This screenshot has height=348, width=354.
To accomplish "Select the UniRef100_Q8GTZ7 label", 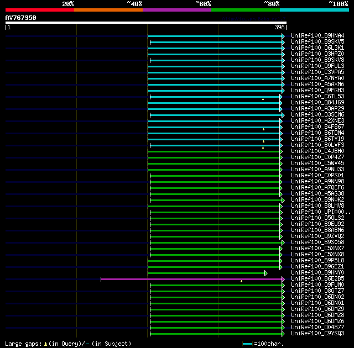I will coord(317,291).
